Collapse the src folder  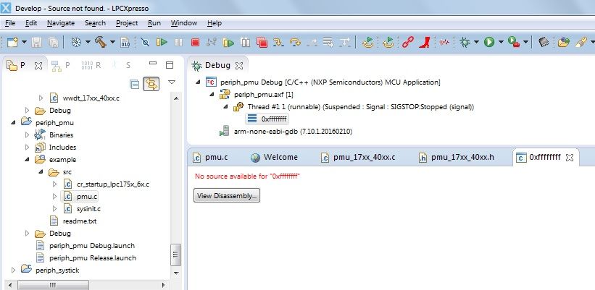tap(41, 172)
